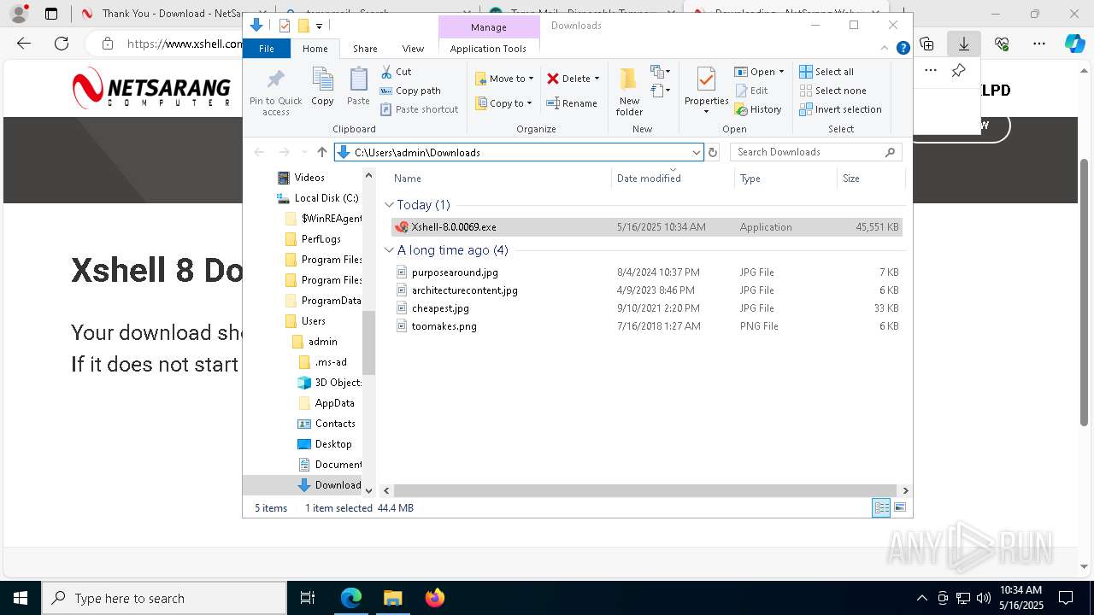
Task: Click Pin to Quick access icon
Action: click(x=275, y=92)
